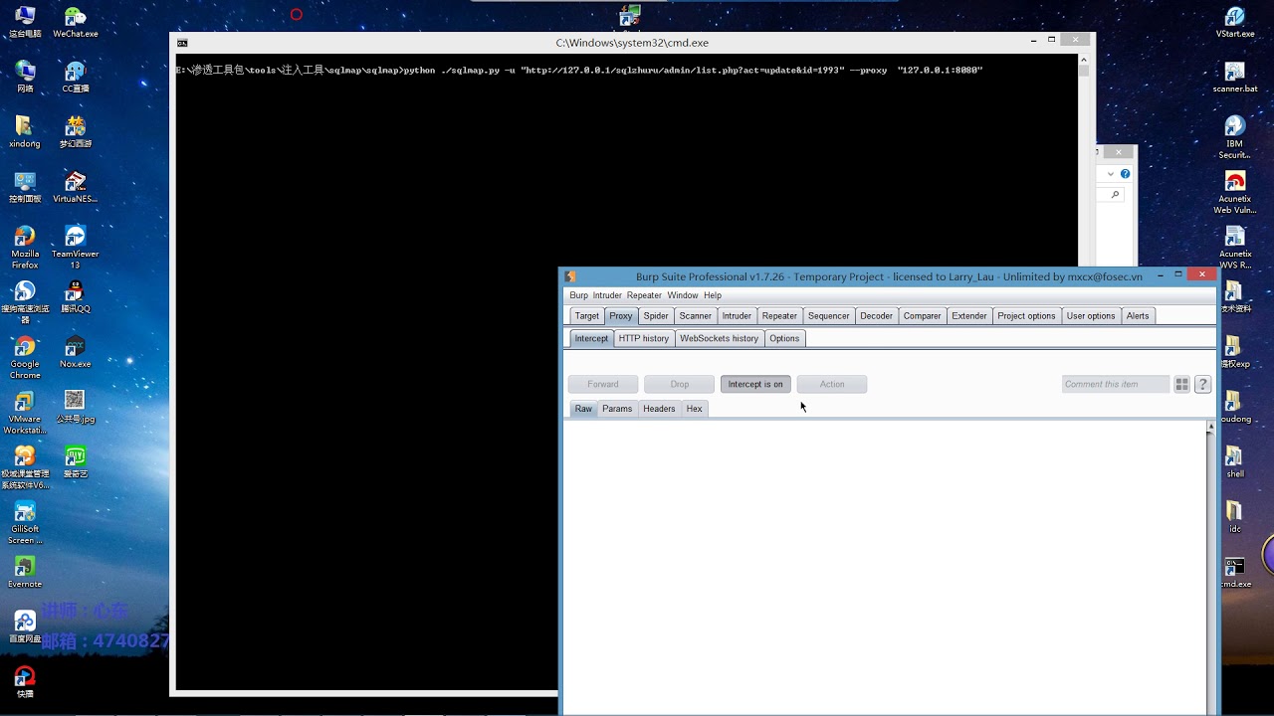The width and height of the screenshot is (1274, 716).
Task: Open the Repeater menu in the menu bar
Action: [x=644, y=295]
